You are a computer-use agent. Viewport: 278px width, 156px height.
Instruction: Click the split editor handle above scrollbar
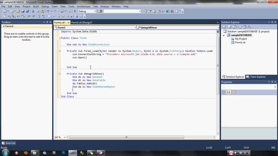tap(218, 32)
